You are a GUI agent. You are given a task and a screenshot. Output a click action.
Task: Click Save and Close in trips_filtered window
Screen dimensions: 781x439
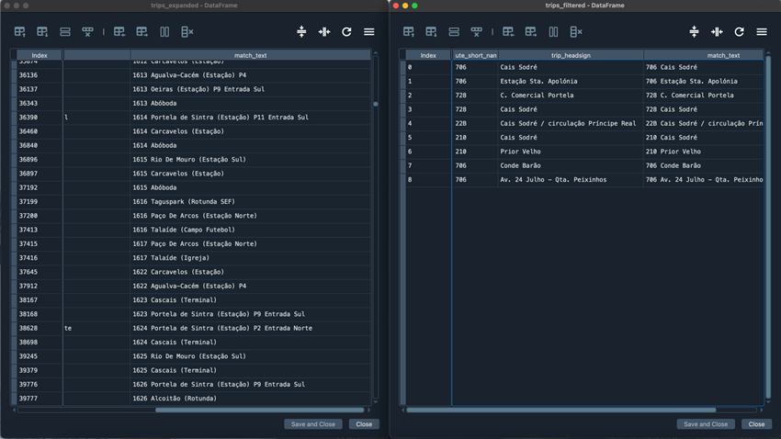[x=706, y=424]
